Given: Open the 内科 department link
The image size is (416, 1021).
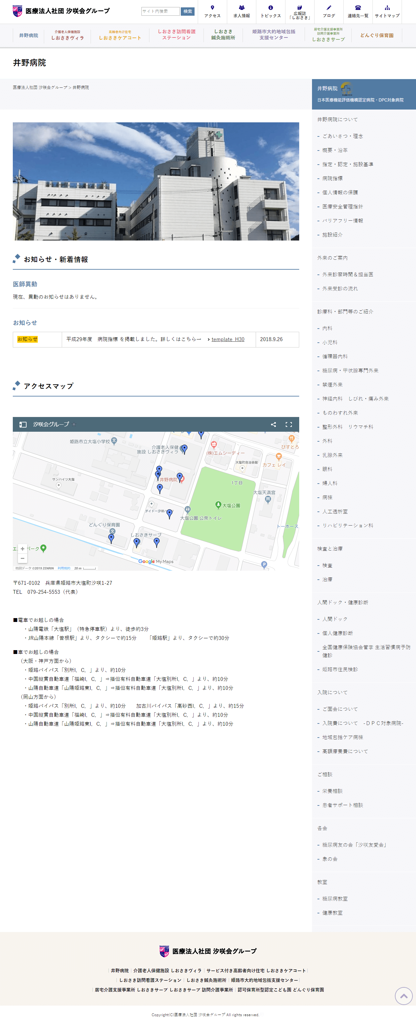Looking at the screenshot, I should (327, 329).
